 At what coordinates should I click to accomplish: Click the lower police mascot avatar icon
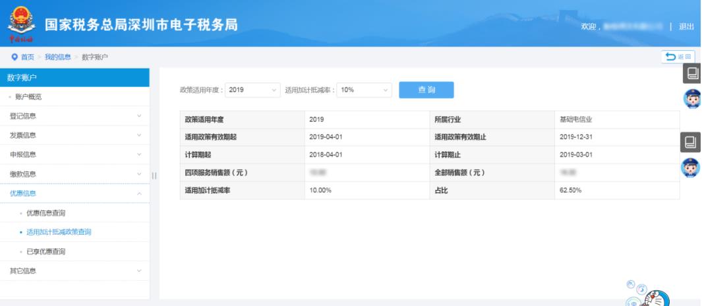(x=693, y=168)
